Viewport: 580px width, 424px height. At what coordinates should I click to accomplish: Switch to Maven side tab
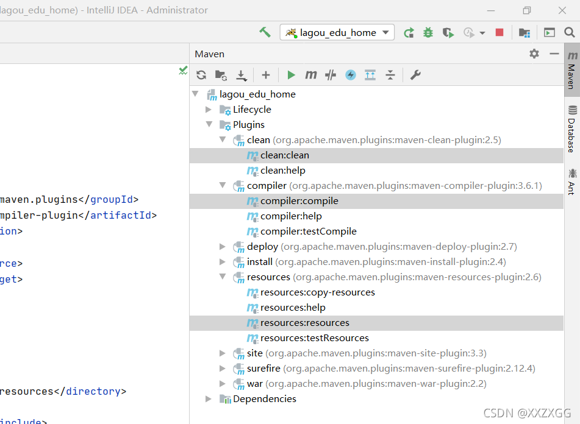click(572, 70)
